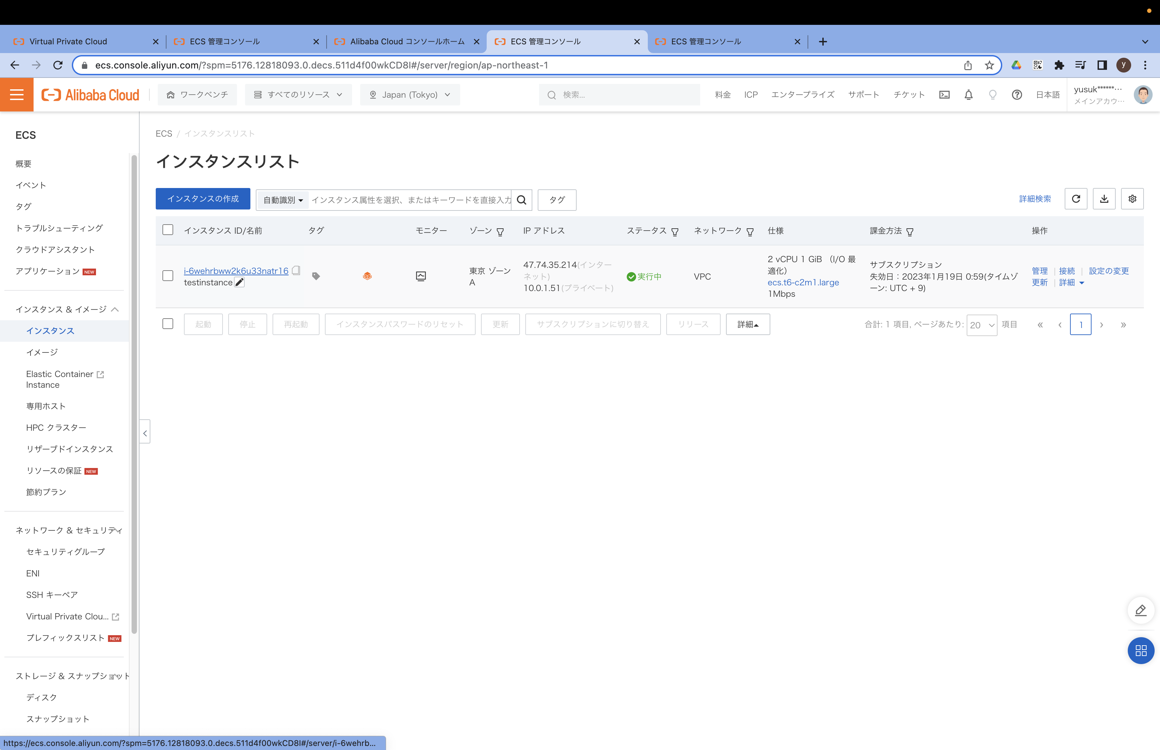The height and width of the screenshot is (750, 1160).
Task: Toggle the select-all checkbox in table header
Action: click(168, 230)
